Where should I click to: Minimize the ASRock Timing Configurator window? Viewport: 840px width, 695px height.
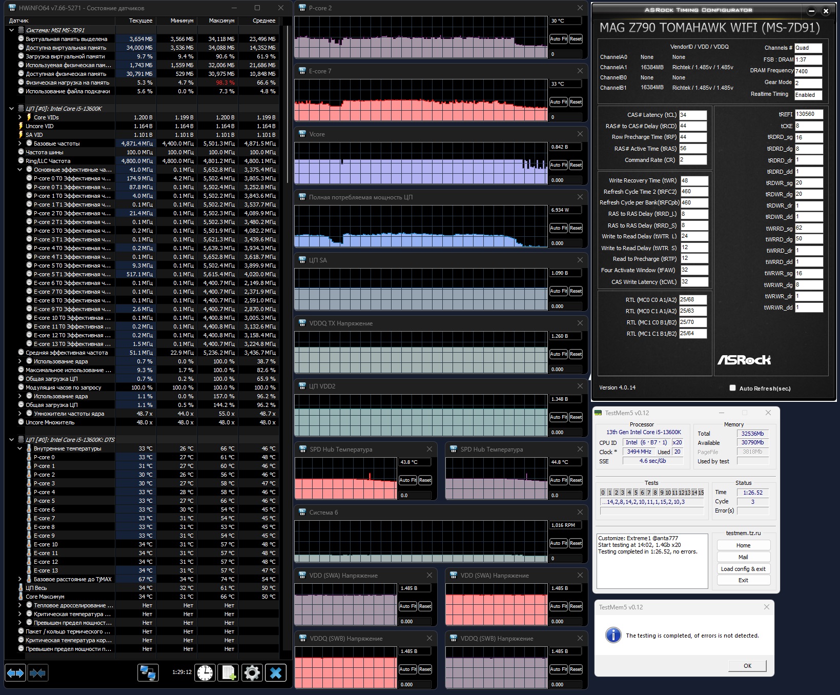pyautogui.click(x=811, y=11)
